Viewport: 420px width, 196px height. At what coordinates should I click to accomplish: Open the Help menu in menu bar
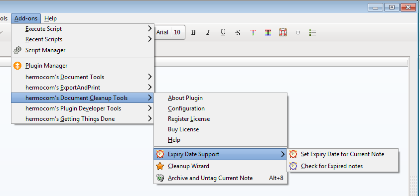tap(50, 18)
